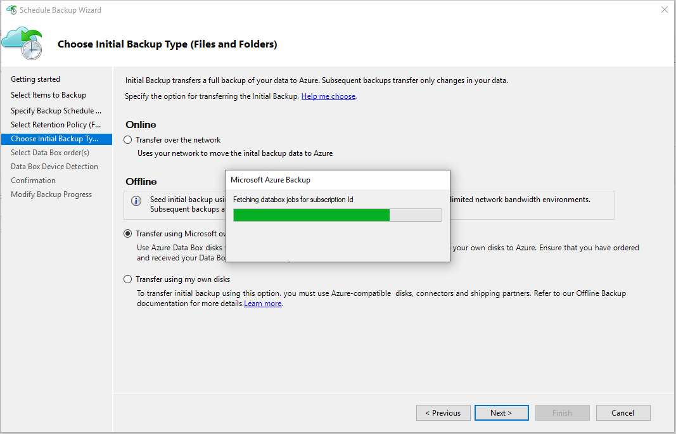Select the "Getting started" wizard step
Image resolution: width=676 pixels, height=434 pixels.
coord(36,79)
